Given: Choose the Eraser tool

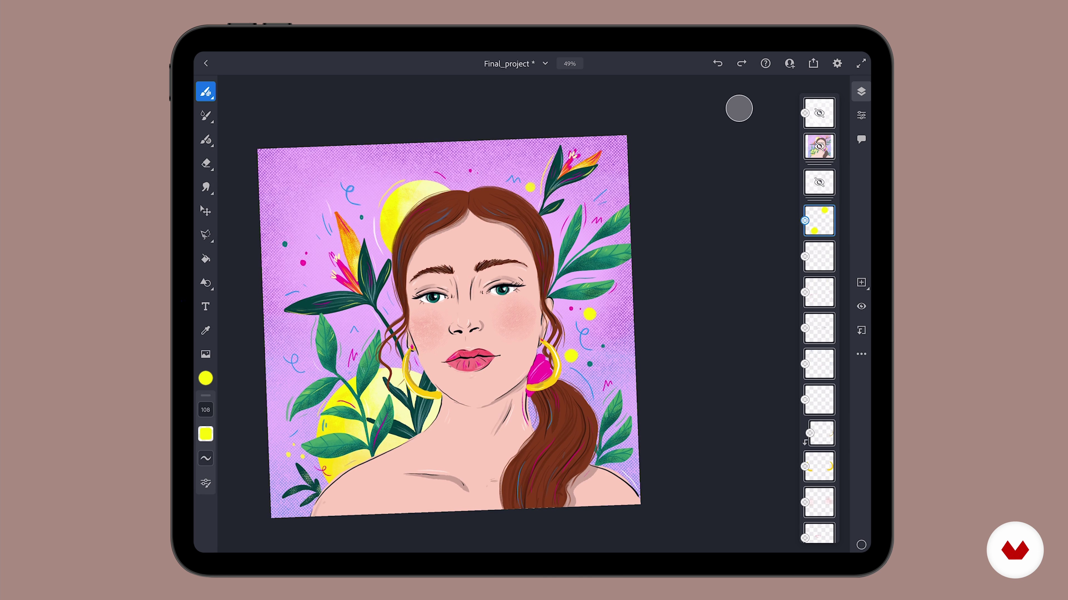Looking at the screenshot, I should [x=206, y=163].
